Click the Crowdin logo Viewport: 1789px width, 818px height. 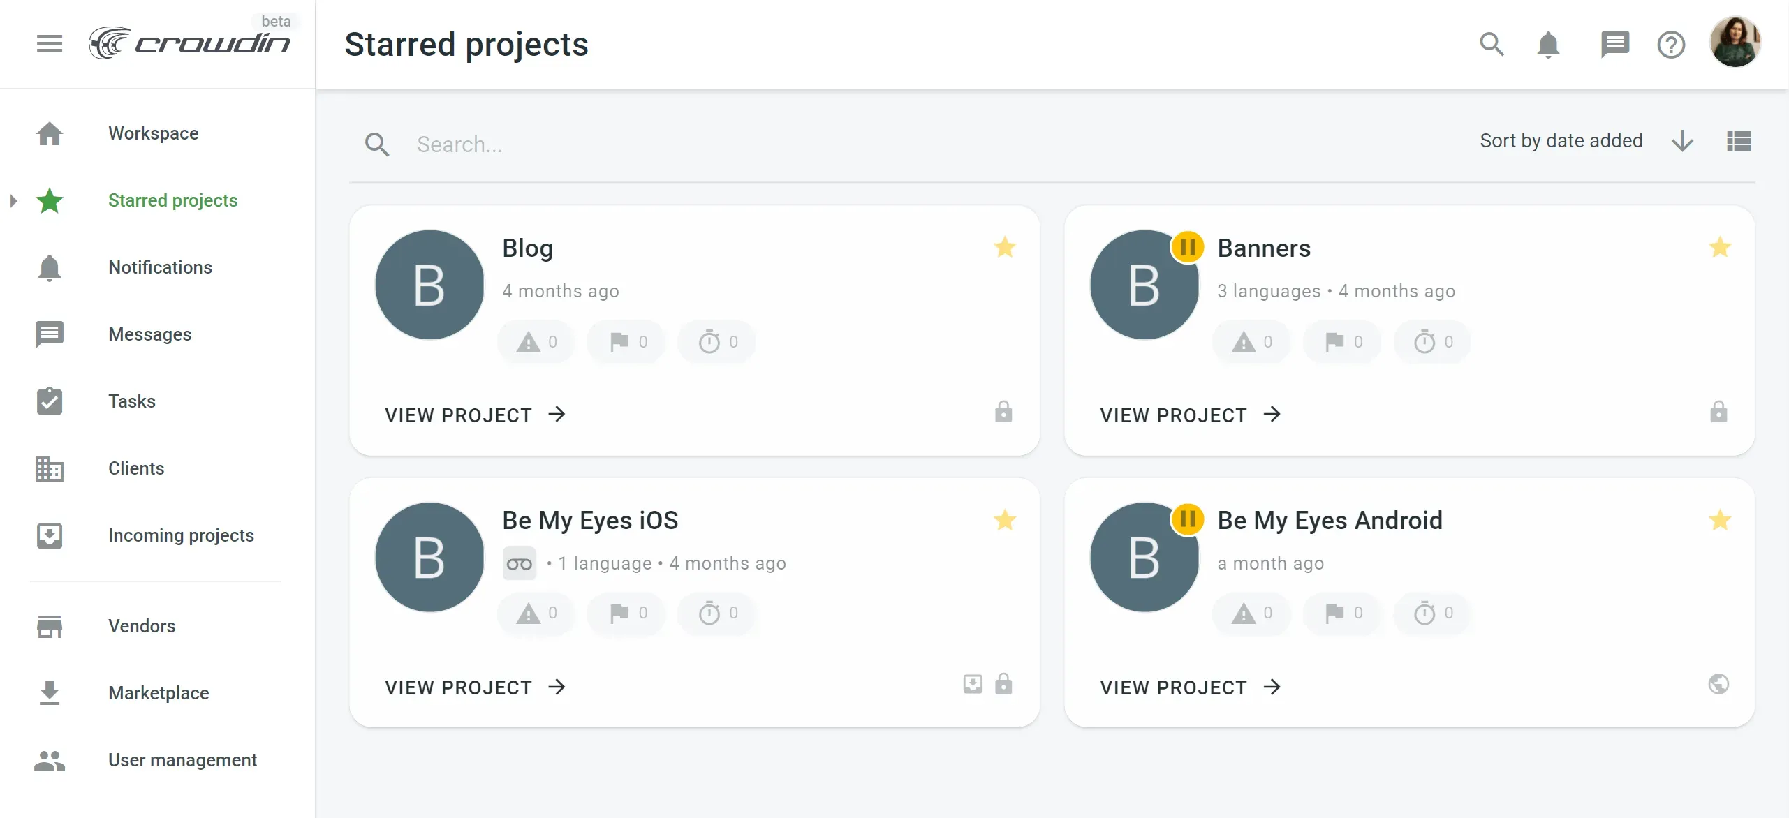(x=189, y=43)
